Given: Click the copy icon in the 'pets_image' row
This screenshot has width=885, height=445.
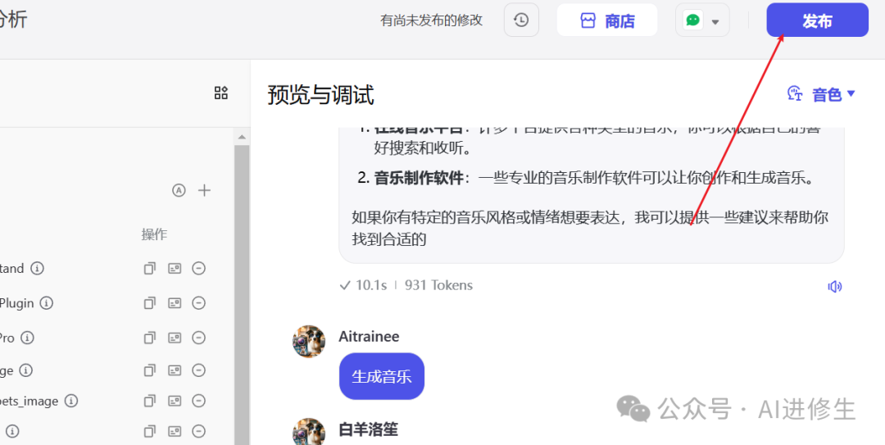Looking at the screenshot, I should (x=150, y=401).
